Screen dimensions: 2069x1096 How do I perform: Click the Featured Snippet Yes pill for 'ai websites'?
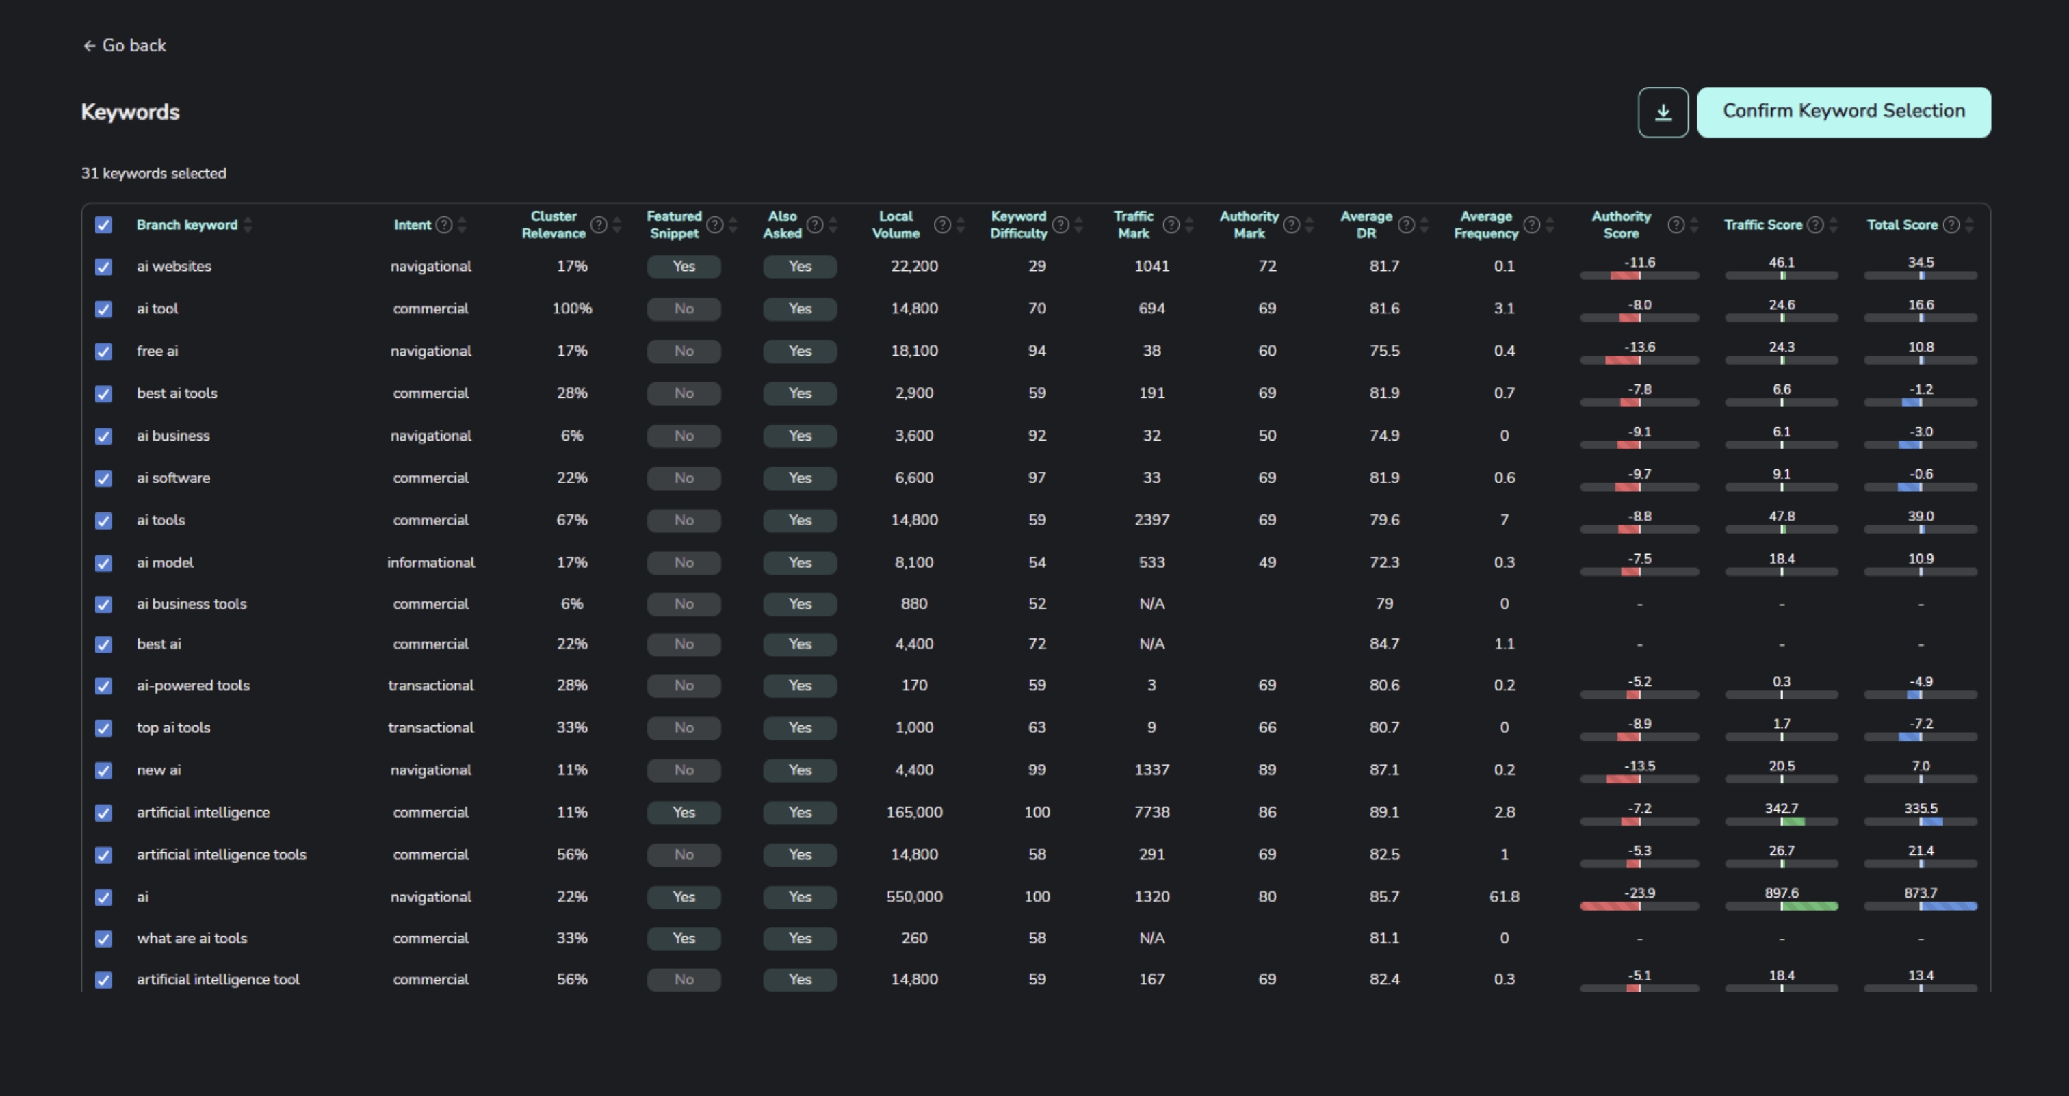(683, 267)
